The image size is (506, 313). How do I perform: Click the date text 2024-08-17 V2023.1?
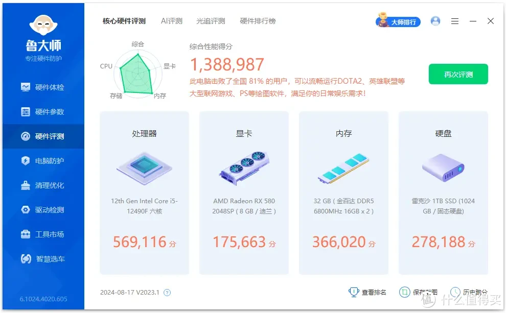coord(130,293)
